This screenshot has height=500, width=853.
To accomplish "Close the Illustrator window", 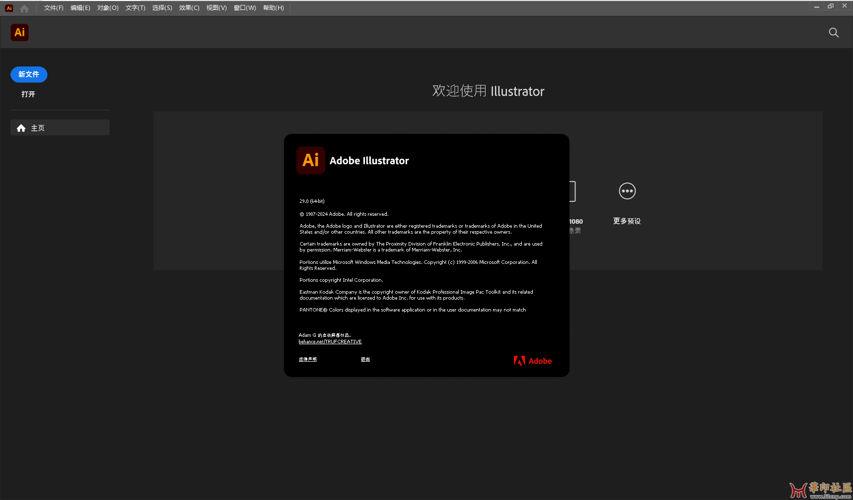I will [x=845, y=6].
